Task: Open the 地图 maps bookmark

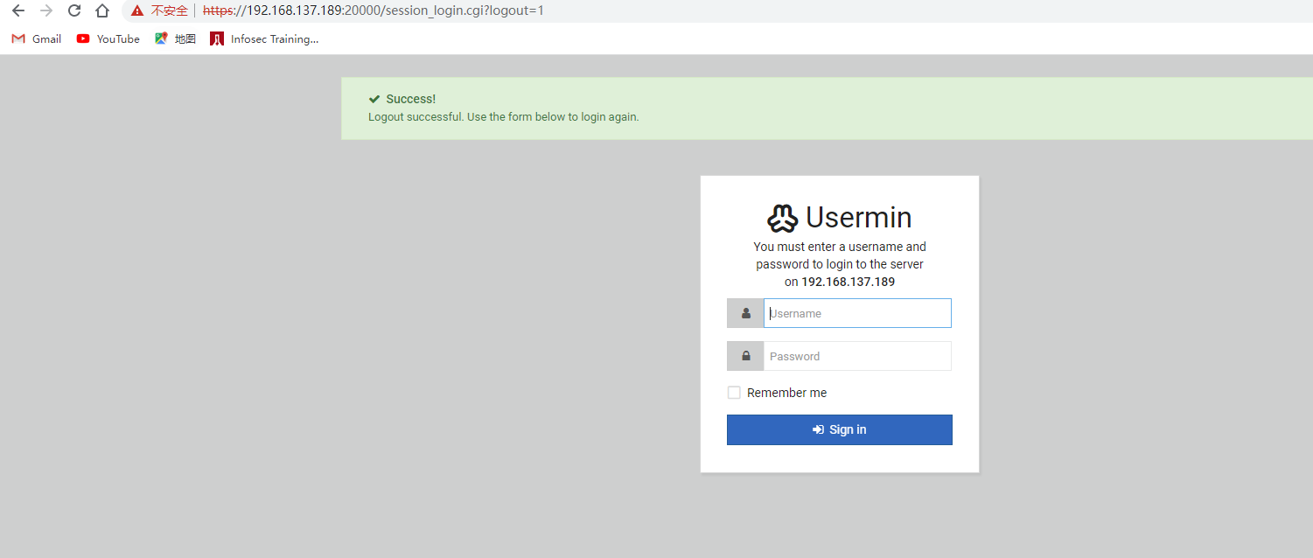Action: click(175, 38)
